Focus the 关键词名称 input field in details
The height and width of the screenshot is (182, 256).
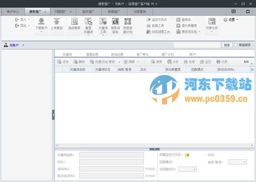coord(111,155)
